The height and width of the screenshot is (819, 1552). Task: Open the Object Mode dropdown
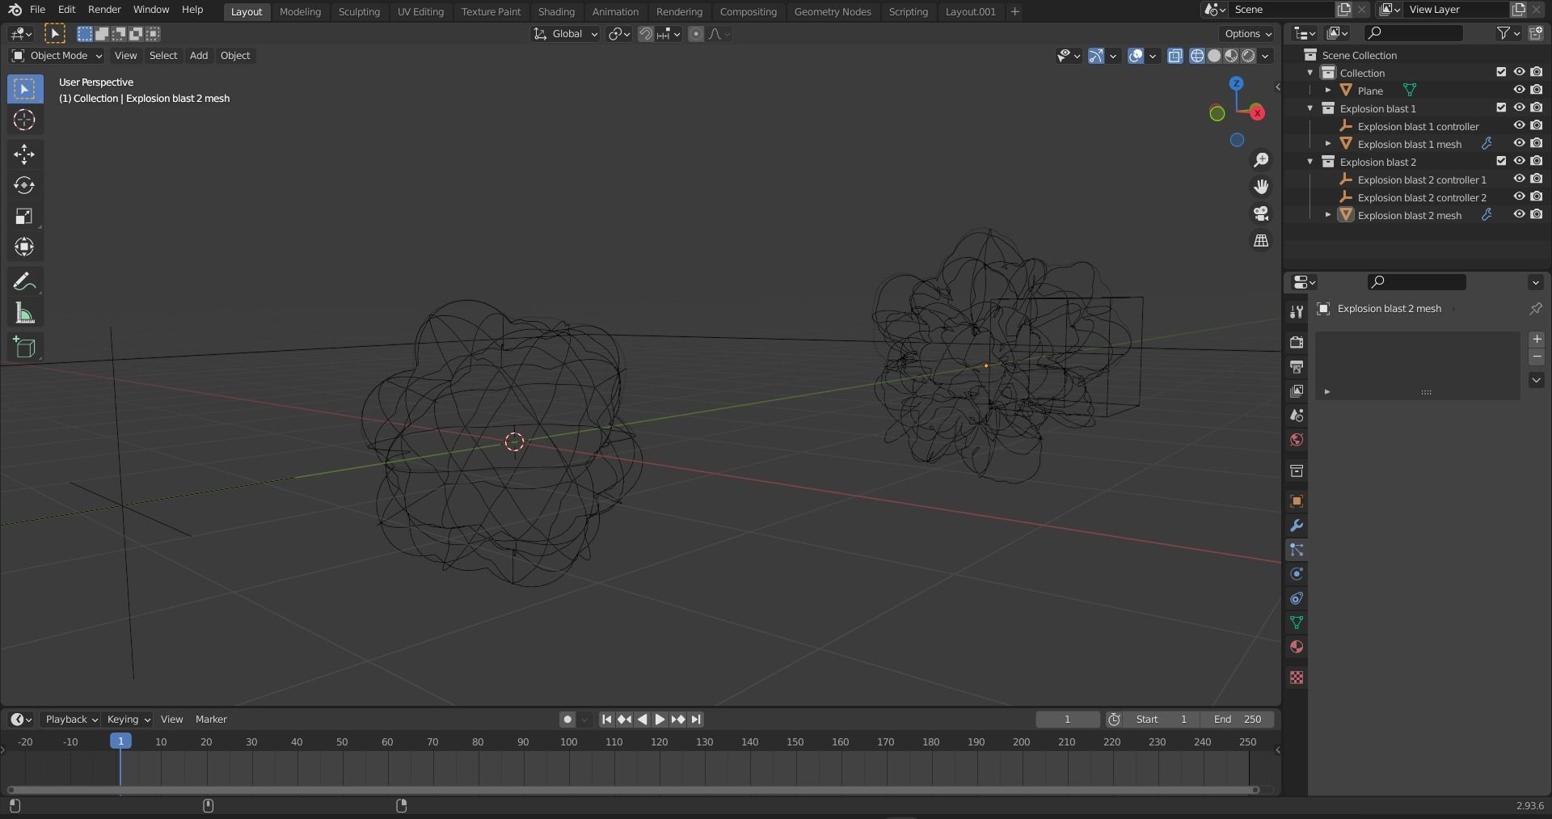click(x=56, y=56)
